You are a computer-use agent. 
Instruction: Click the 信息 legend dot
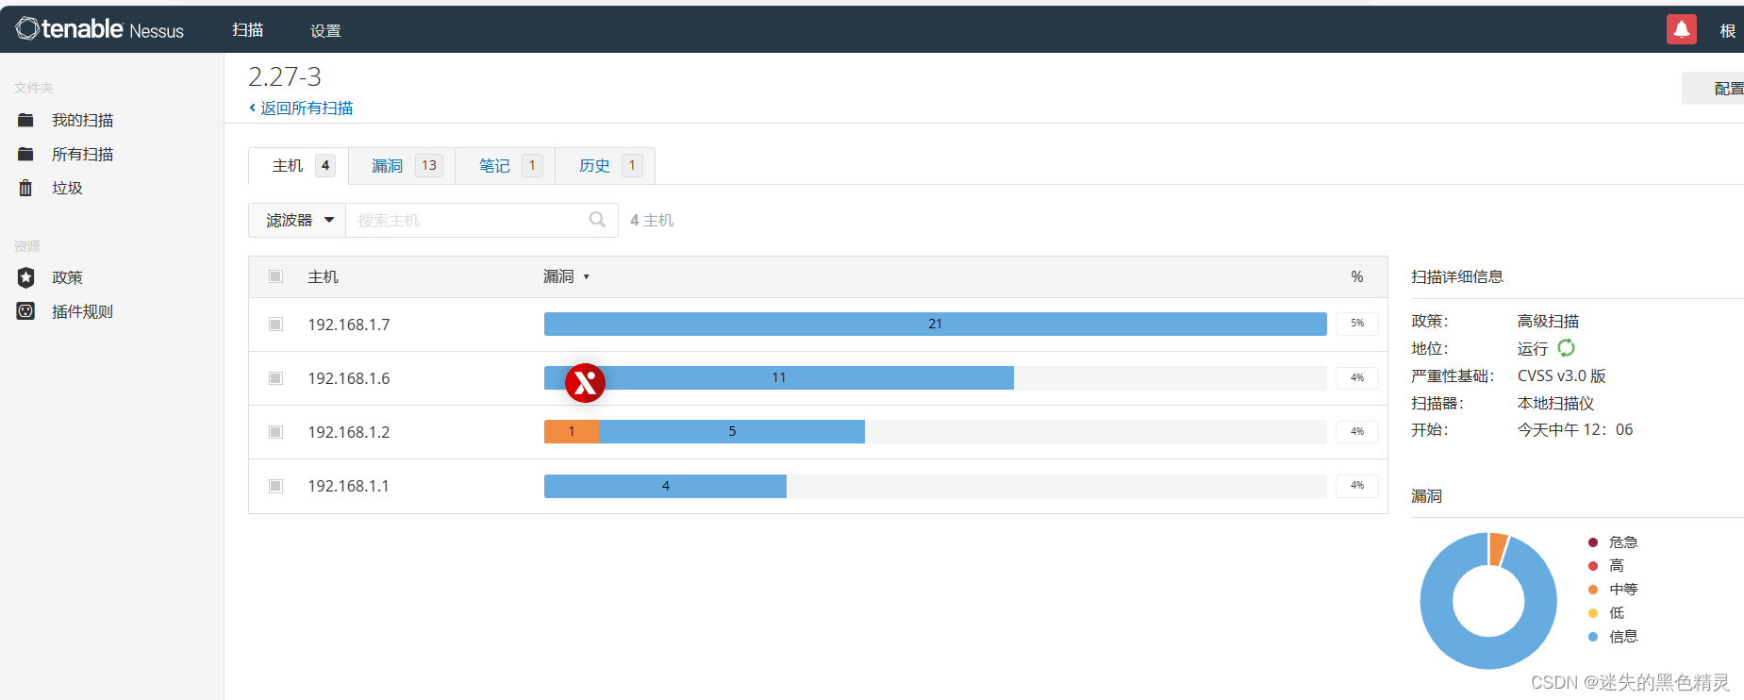(1593, 637)
